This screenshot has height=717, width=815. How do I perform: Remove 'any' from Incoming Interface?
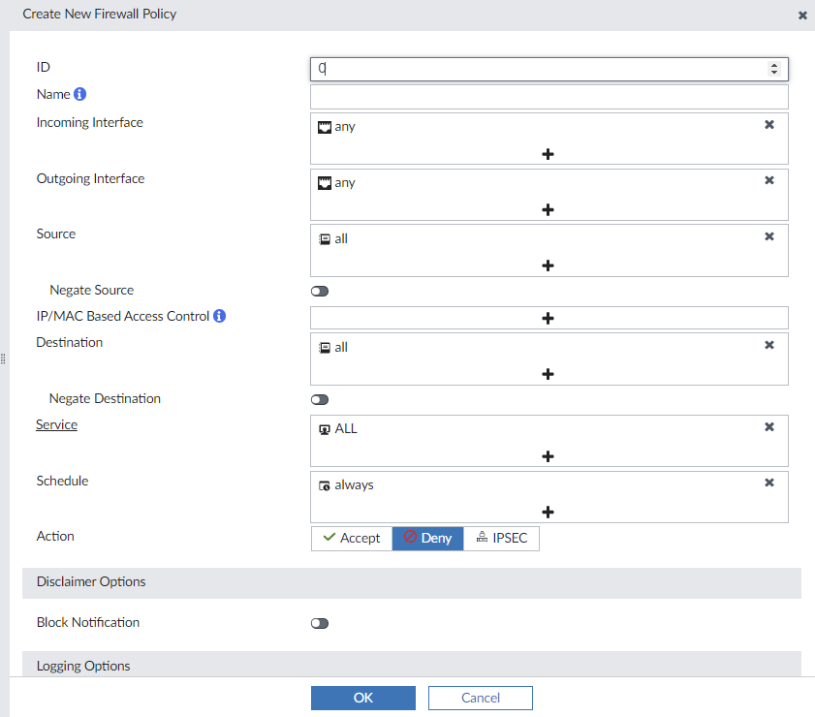tap(769, 125)
